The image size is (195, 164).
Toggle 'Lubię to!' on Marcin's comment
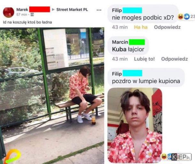pos(144,59)
